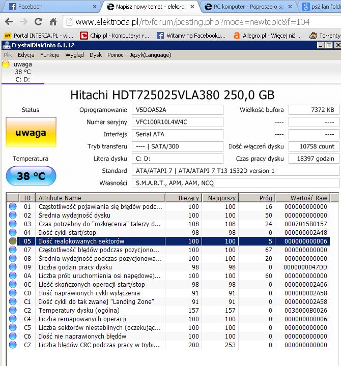
Task: Click the blue status dot for attribute C5
Action: [13, 327]
